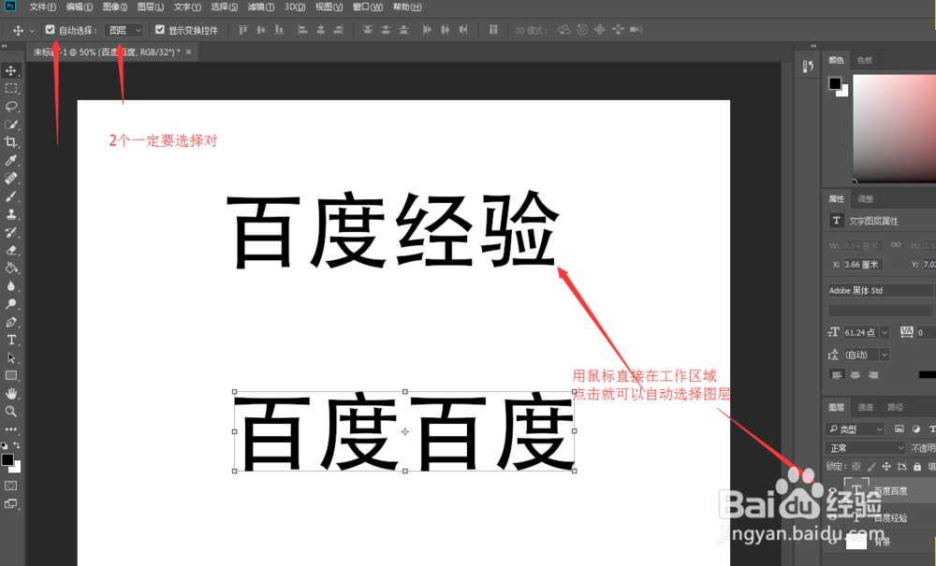The image size is (936, 566).
Task: Toggle Lock position icon
Action: coord(886,467)
